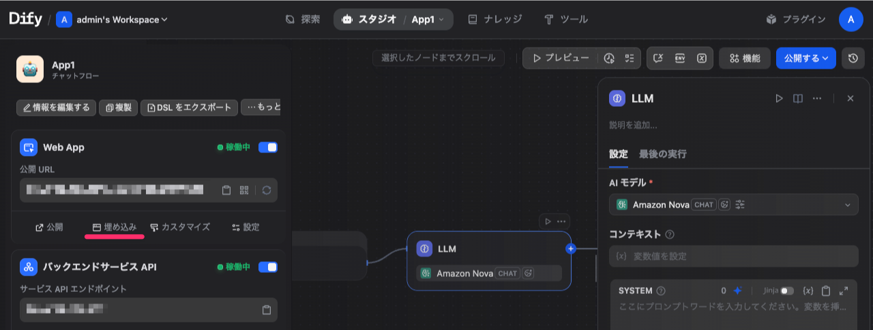The height and width of the screenshot is (330, 873).
Task: Toggle the Web App running switch
Action: [268, 147]
